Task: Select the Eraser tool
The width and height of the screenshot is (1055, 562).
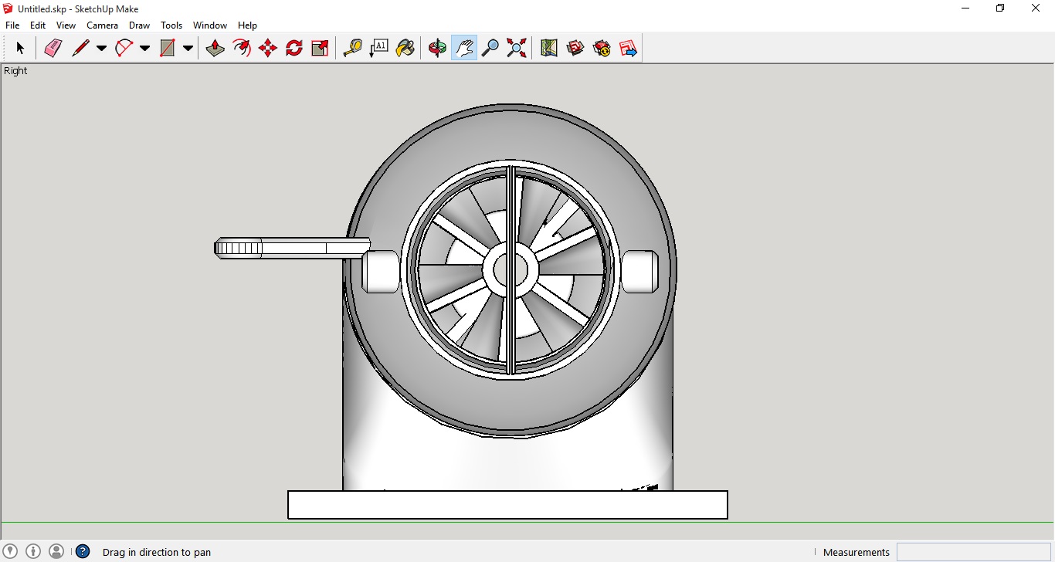Action: tap(53, 48)
